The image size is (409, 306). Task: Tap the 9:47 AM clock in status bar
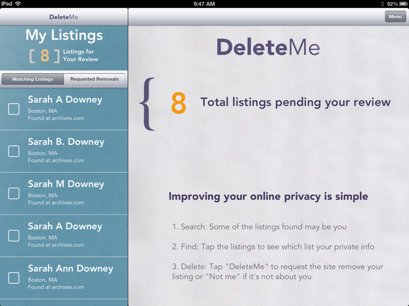[204, 4]
